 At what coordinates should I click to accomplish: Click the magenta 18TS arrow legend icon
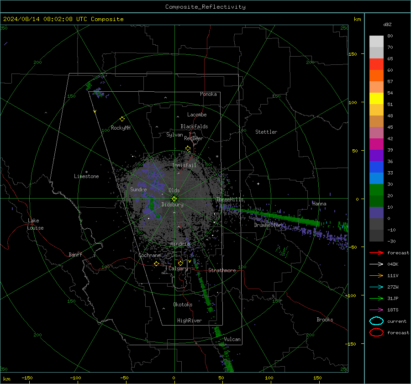click(376, 310)
